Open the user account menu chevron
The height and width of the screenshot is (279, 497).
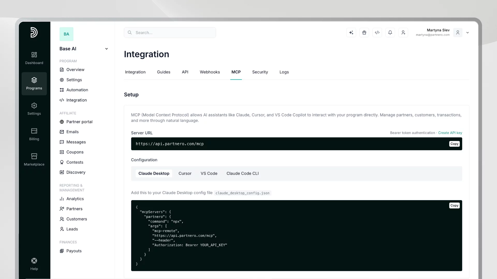(x=467, y=33)
